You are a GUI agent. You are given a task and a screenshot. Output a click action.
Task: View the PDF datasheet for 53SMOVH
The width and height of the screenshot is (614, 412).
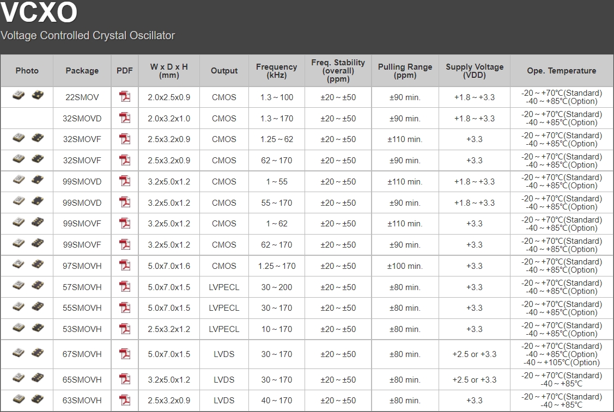pyautogui.click(x=125, y=329)
